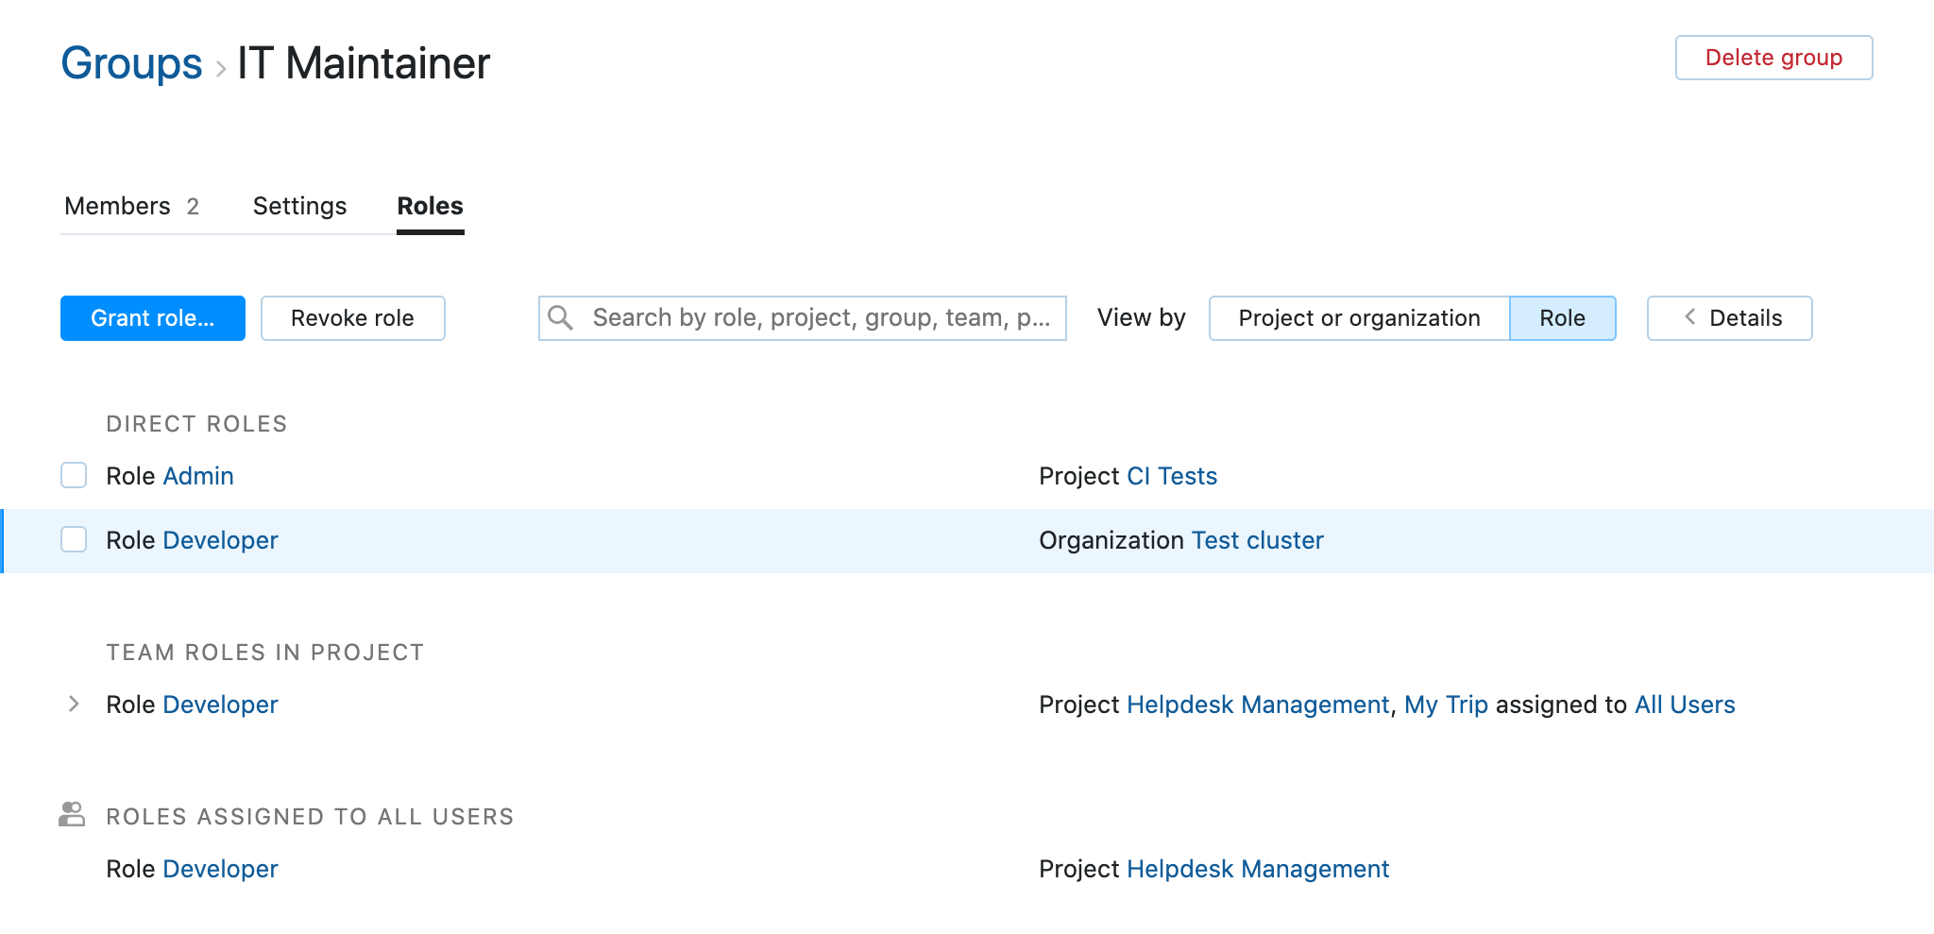Go back to Groups breadcrumb
Image resolution: width=1934 pixels, height=934 pixels.
tap(131, 64)
